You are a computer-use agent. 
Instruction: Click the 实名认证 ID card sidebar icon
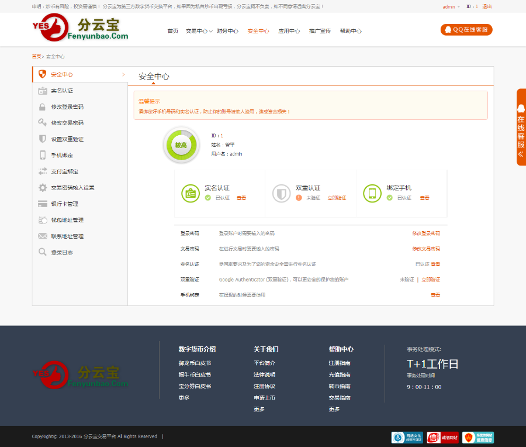click(42, 91)
